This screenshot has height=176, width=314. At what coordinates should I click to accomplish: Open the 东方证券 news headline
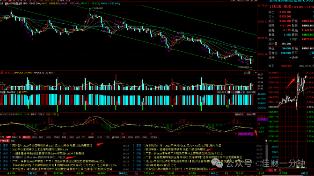tap(62, 169)
